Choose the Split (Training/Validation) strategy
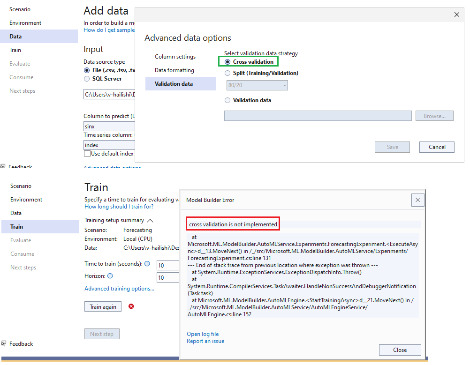This screenshot has width=470, height=365. [x=227, y=73]
